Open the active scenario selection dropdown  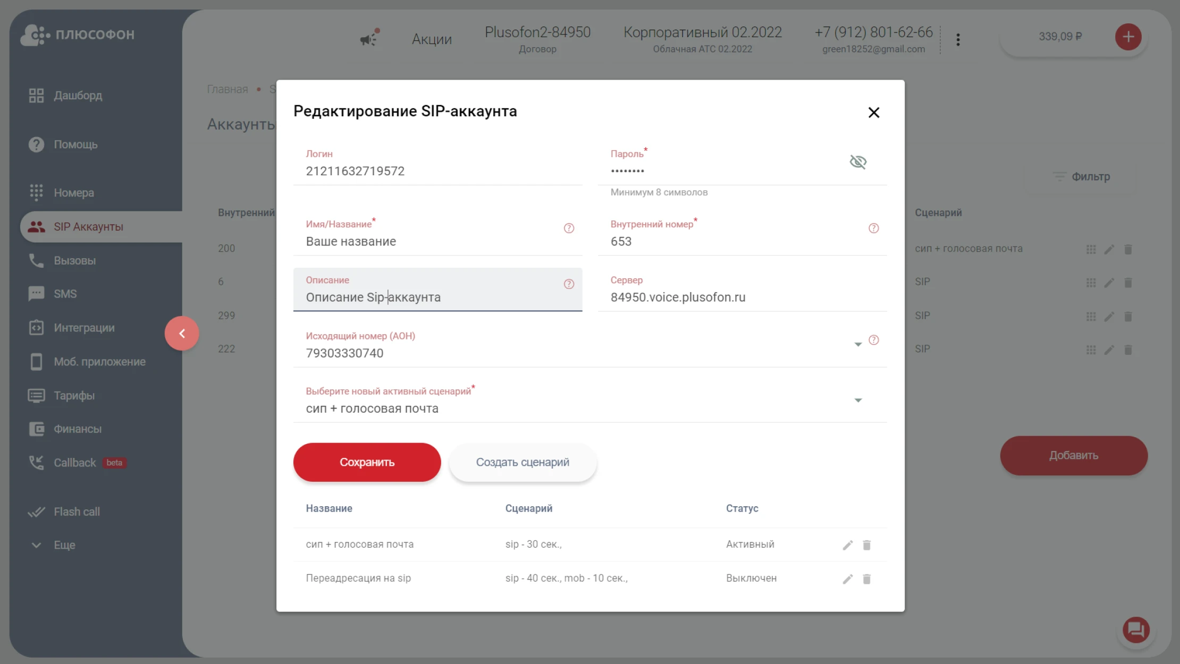857,401
